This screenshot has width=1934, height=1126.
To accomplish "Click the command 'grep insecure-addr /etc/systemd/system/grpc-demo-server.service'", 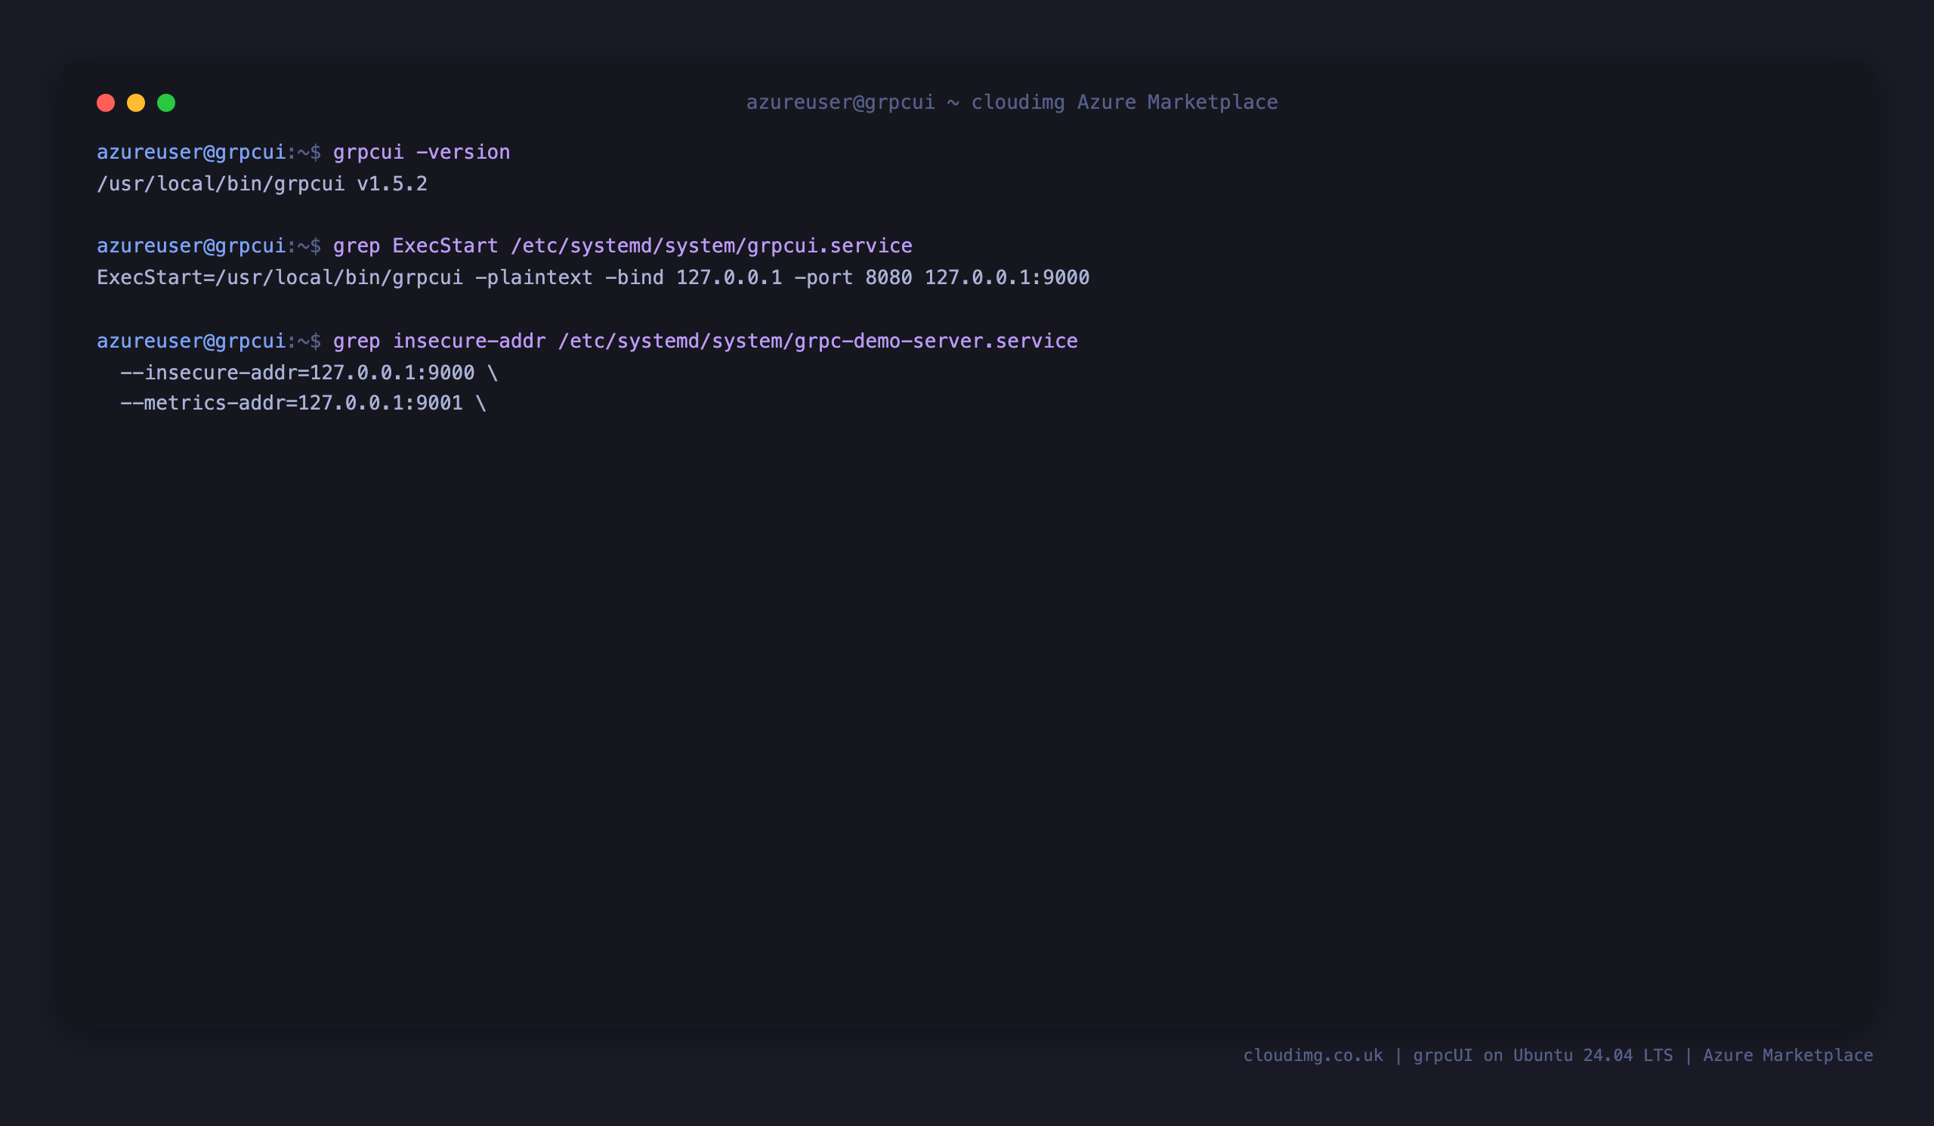I will [x=706, y=341].
